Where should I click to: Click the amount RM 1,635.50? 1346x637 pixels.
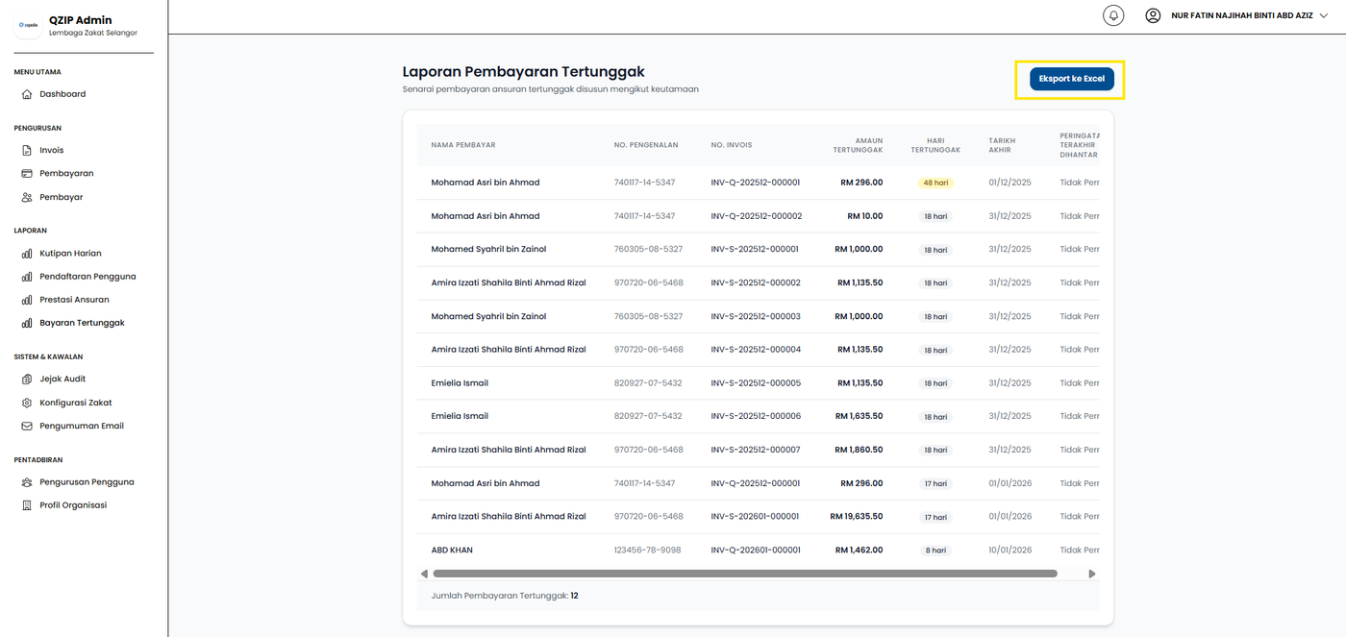[x=860, y=416]
